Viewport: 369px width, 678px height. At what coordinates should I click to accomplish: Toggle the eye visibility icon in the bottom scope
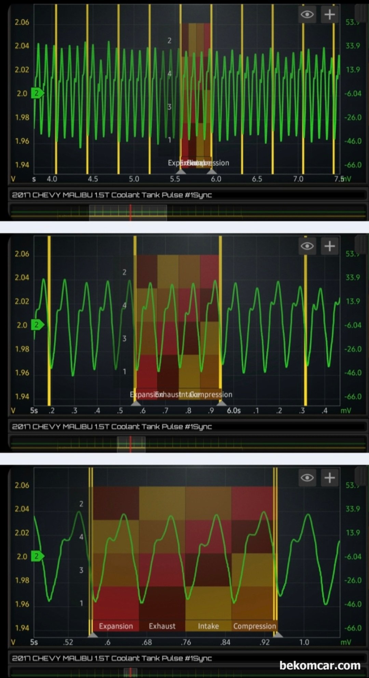(307, 477)
